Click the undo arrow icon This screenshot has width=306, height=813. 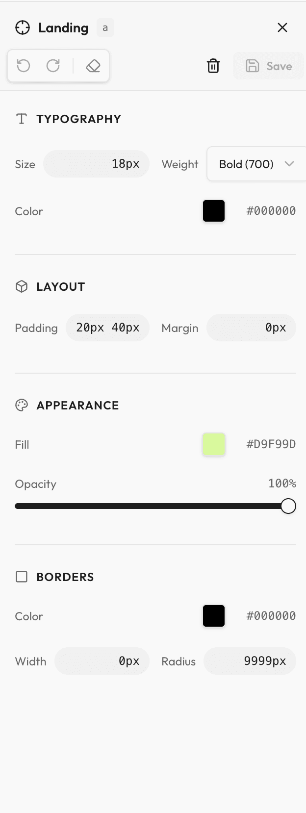pos(24,66)
